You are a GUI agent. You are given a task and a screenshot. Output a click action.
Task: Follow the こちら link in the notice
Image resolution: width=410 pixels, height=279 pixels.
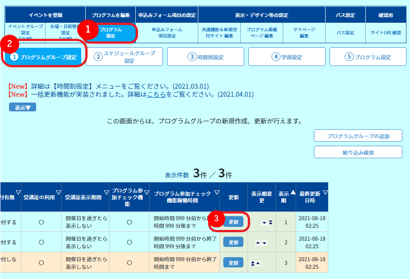point(156,94)
